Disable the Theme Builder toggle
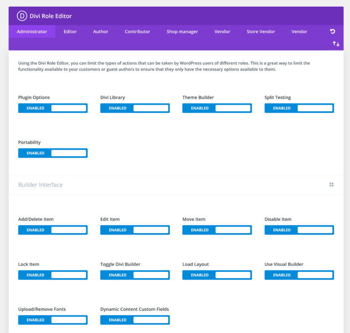Viewport: 350px width, 333px height. pos(217,108)
